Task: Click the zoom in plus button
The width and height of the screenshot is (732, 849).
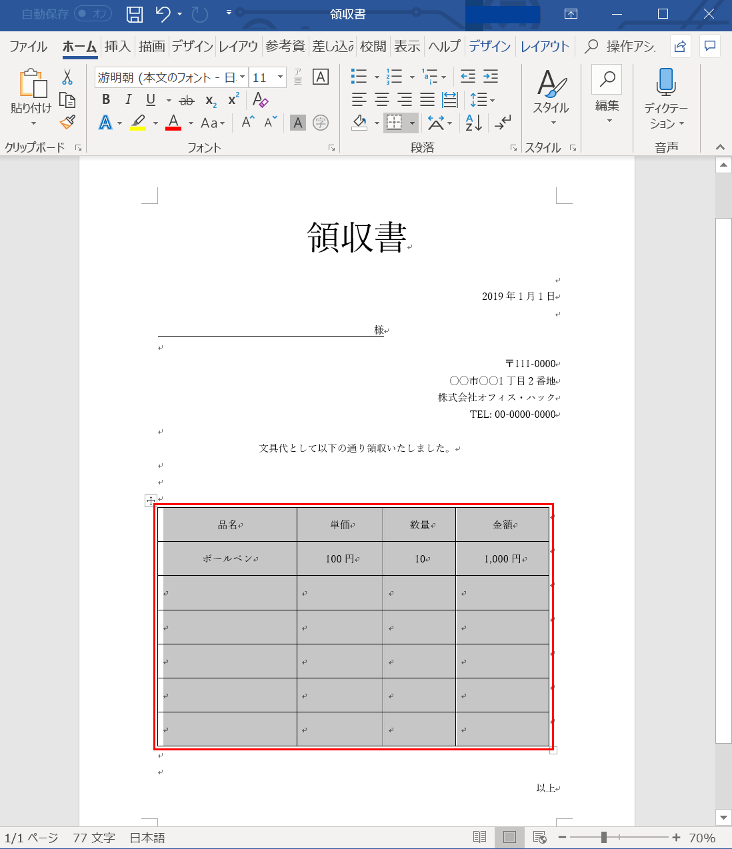Action: pyautogui.click(x=676, y=838)
